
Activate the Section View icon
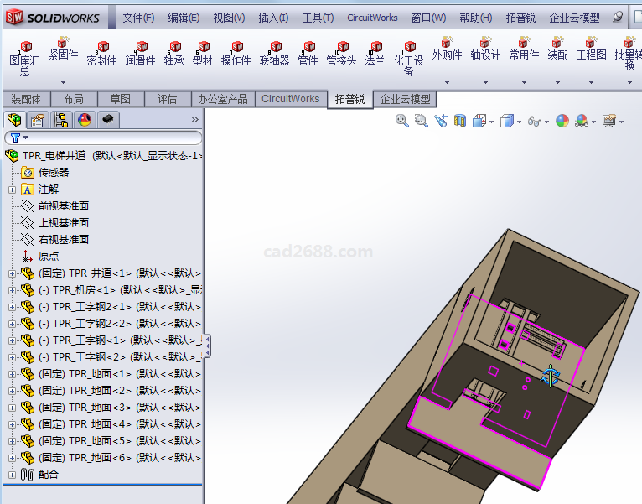pyautogui.click(x=459, y=121)
